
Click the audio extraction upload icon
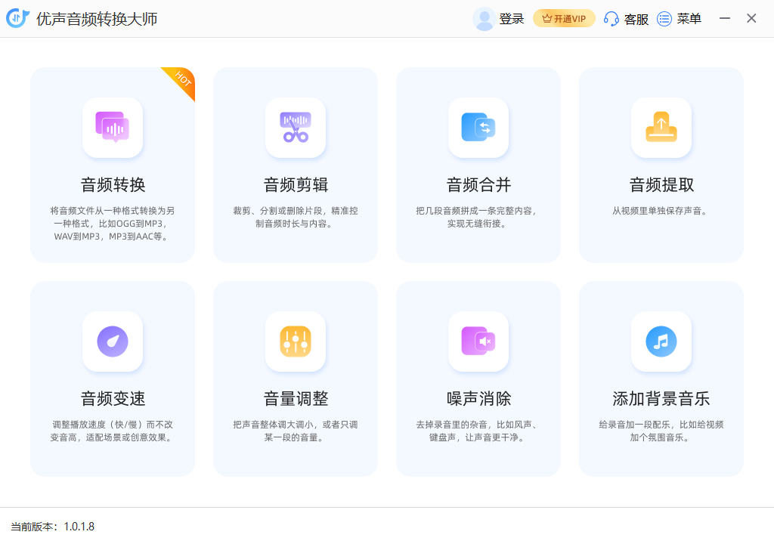(x=661, y=128)
